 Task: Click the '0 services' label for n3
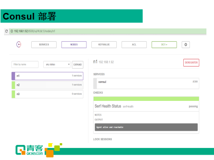click(x=77, y=94)
